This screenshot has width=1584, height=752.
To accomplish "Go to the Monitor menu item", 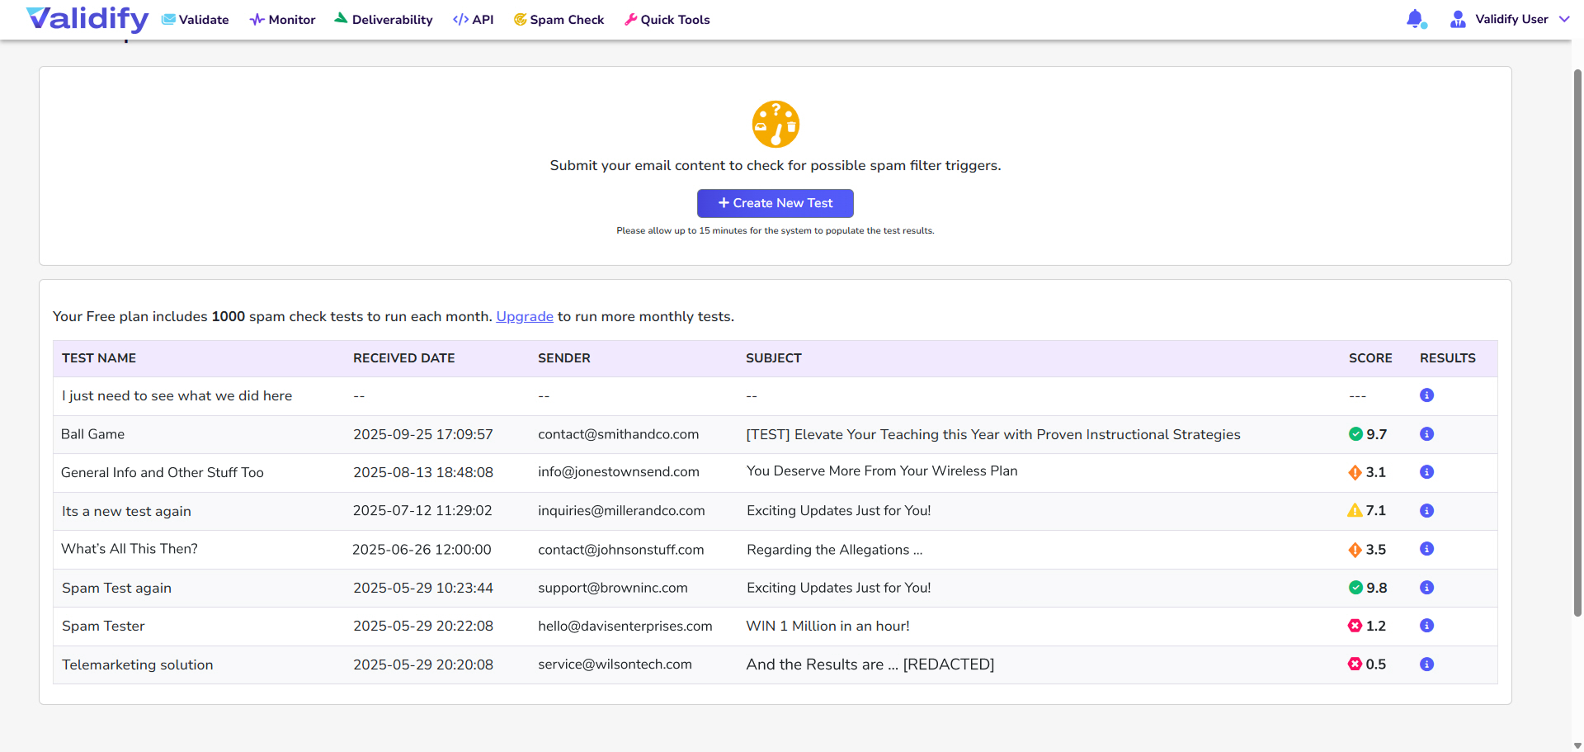I will pyautogui.click(x=283, y=20).
